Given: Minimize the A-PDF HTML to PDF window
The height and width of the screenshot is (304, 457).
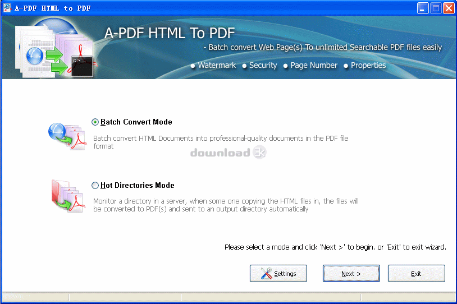Looking at the screenshot, I should (423, 8).
